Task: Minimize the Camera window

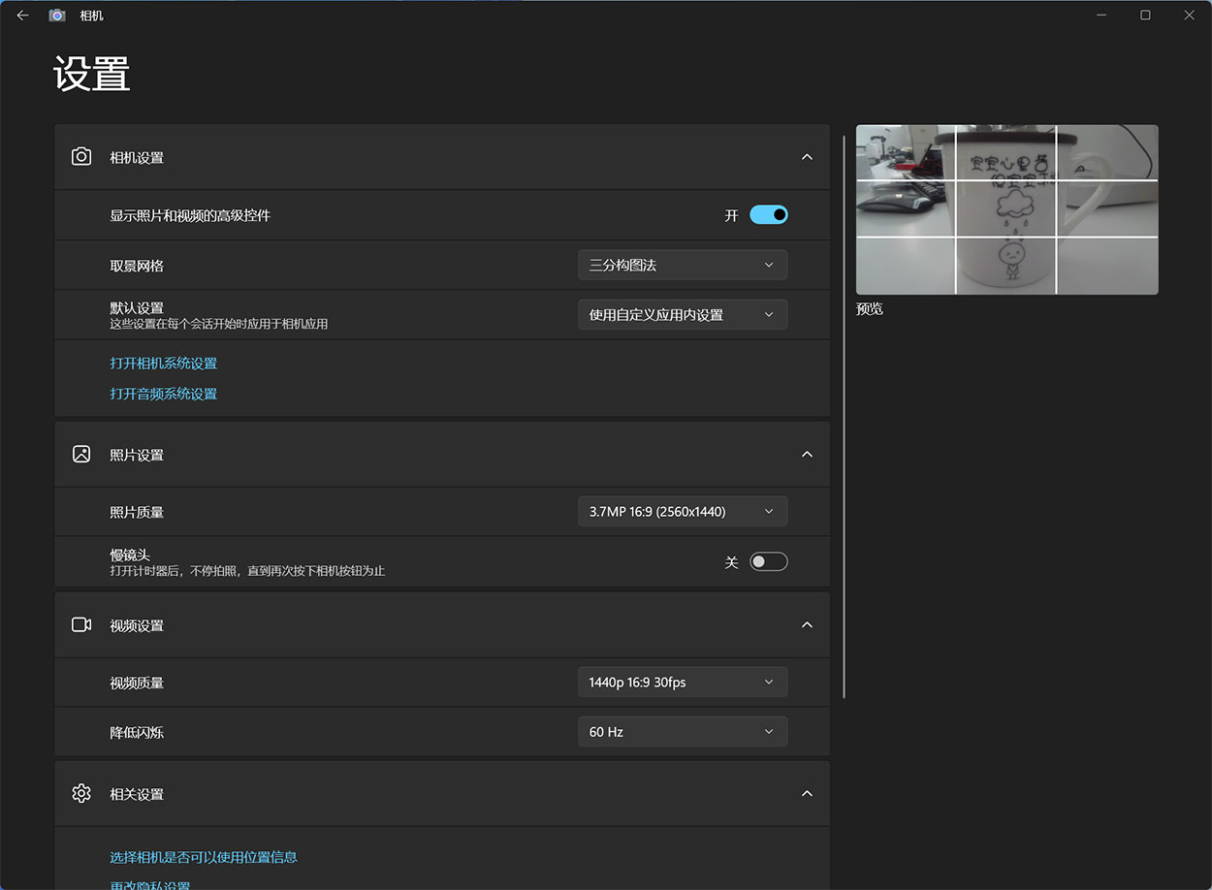Action: click(1101, 16)
